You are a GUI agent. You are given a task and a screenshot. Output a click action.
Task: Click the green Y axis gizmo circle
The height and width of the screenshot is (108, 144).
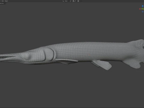142,9
